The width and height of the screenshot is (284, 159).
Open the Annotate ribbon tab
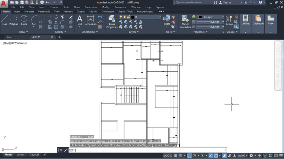[29, 11]
